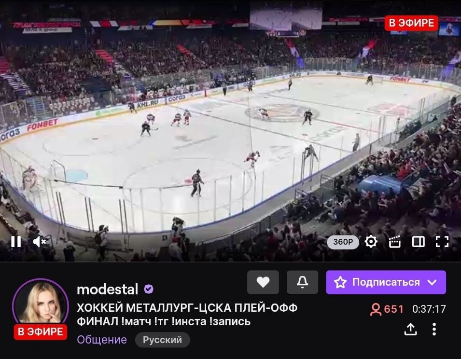Unmute the stream audio
The image size is (461, 359).
[x=40, y=242]
